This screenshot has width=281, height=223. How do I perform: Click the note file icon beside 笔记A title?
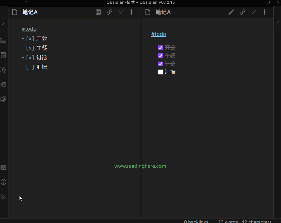14,12
